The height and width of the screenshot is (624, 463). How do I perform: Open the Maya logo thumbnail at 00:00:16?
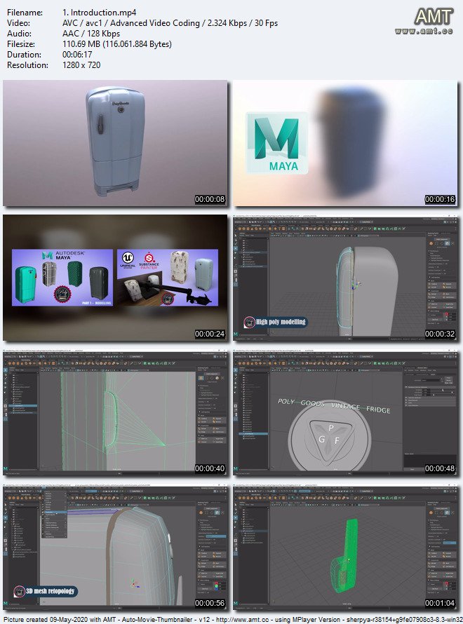(x=345, y=143)
